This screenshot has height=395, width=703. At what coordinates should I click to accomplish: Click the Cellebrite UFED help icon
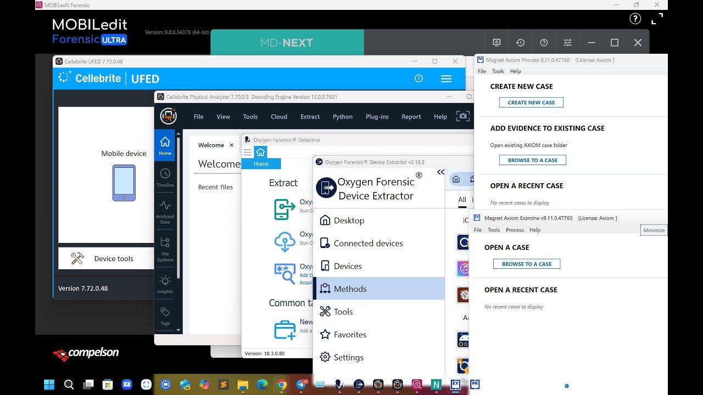[x=419, y=78]
